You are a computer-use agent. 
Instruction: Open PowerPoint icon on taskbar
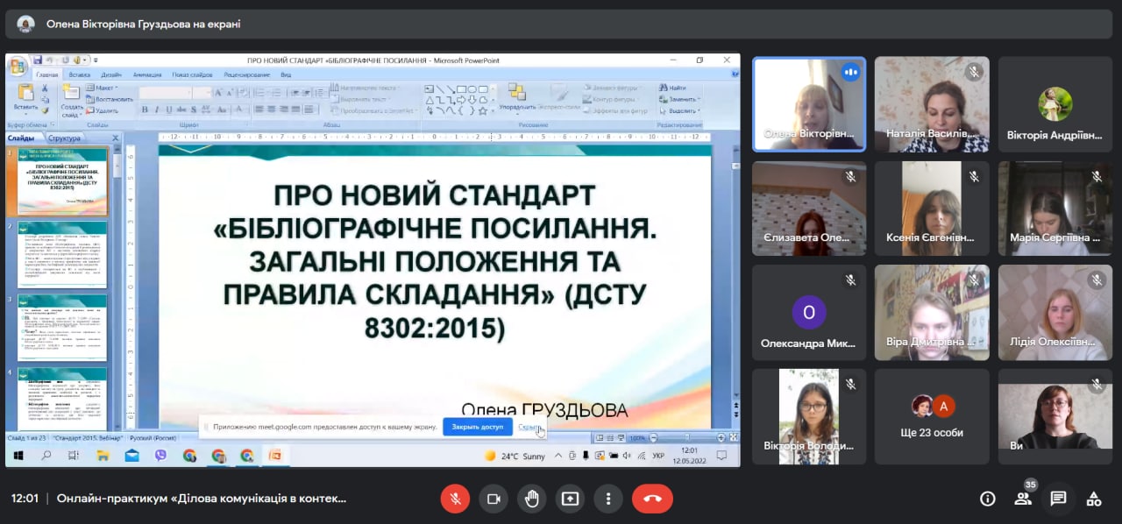pyautogui.click(x=275, y=456)
